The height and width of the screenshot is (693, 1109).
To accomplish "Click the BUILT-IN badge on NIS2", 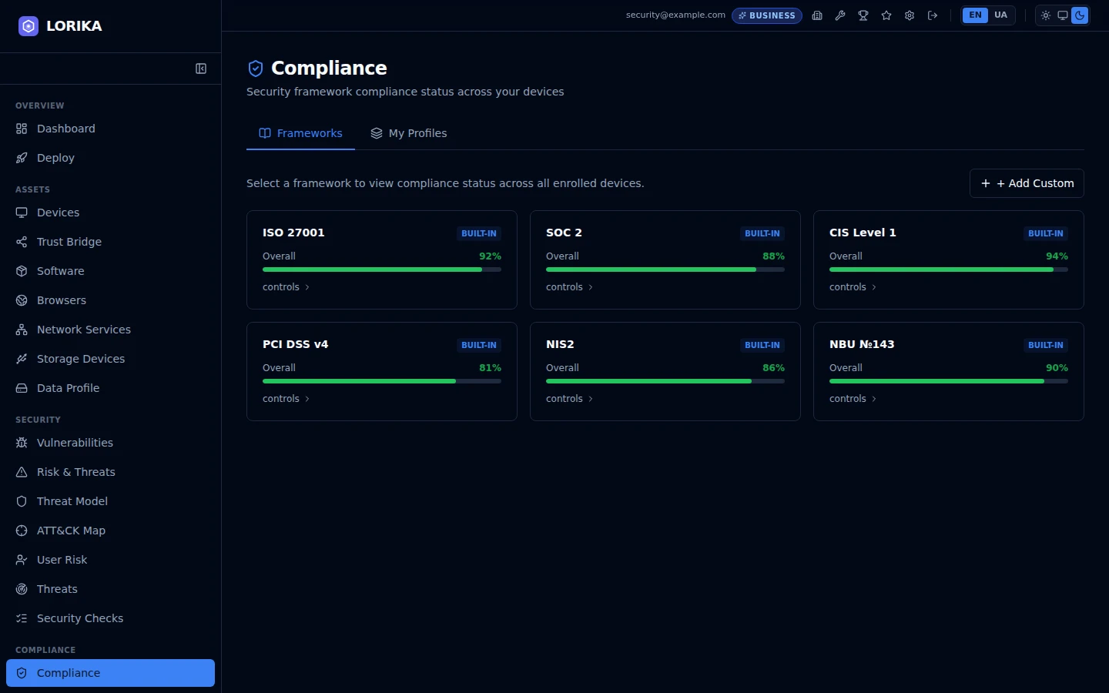I will pyautogui.click(x=762, y=345).
